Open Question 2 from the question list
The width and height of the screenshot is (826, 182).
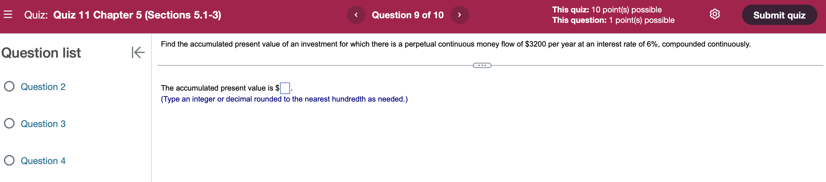click(43, 87)
